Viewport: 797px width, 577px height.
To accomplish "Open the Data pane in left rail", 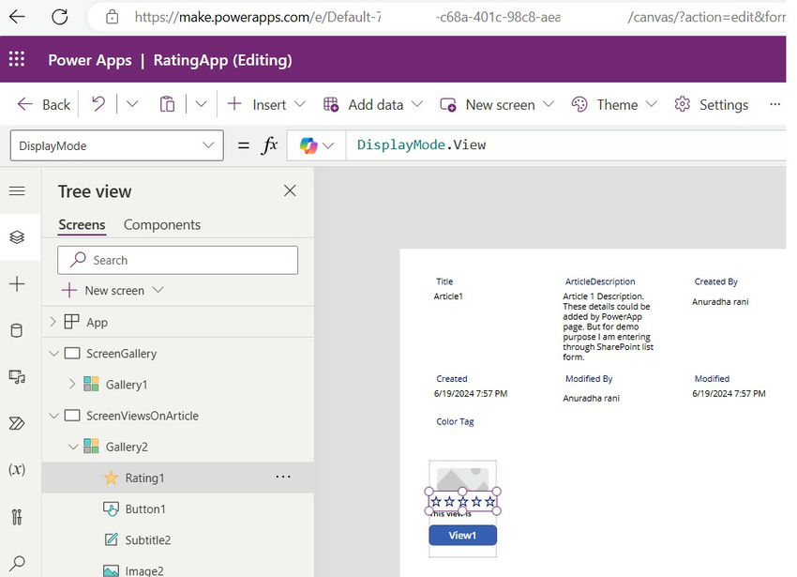I will tap(17, 330).
